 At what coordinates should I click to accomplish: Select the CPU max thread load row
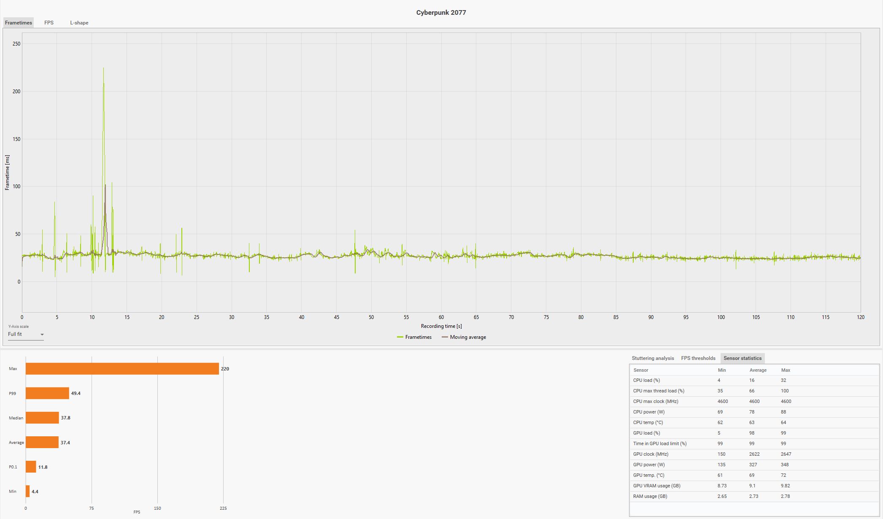(x=658, y=391)
